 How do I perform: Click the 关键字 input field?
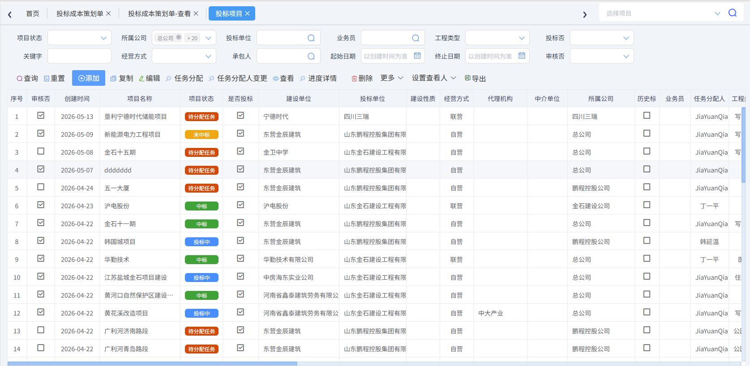pos(79,56)
